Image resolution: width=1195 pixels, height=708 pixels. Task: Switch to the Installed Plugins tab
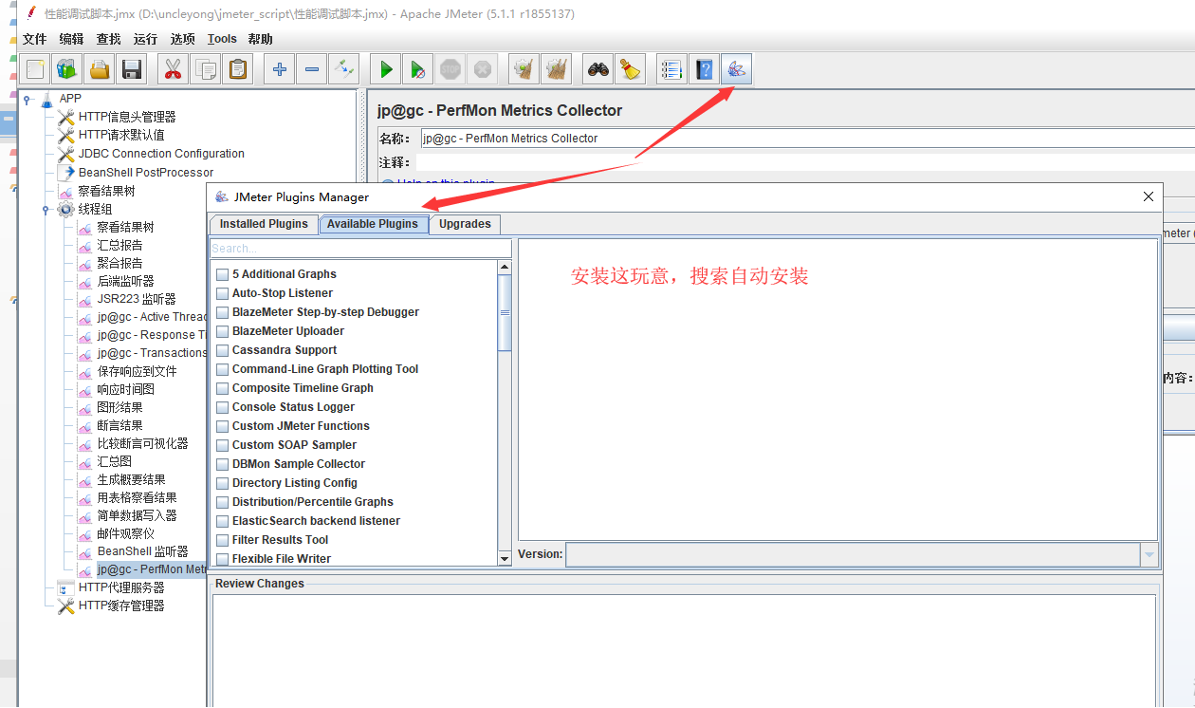point(263,224)
